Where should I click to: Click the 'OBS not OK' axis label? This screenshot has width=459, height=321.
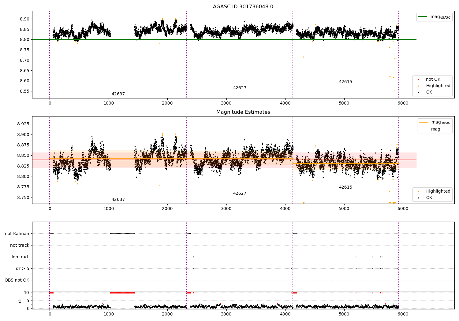pyautogui.click(x=17, y=280)
